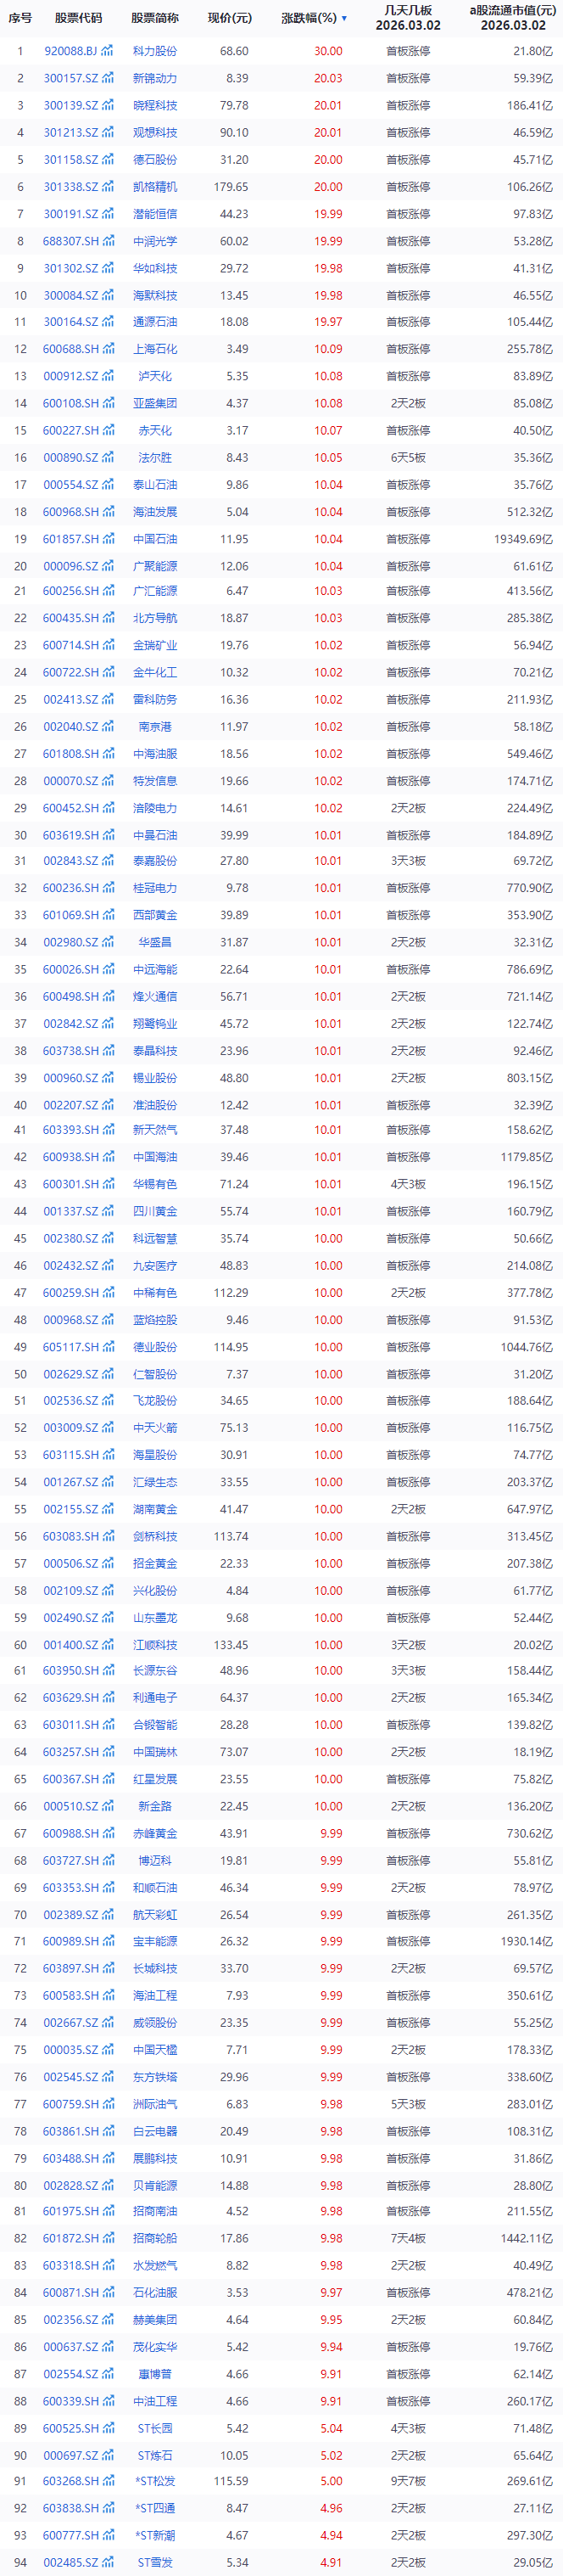Select the row cell 9天7板
The image size is (563, 2576).
pos(407,2481)
